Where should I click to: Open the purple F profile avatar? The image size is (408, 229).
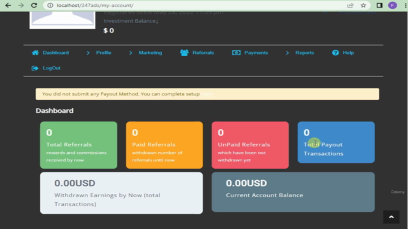(393, 6)
